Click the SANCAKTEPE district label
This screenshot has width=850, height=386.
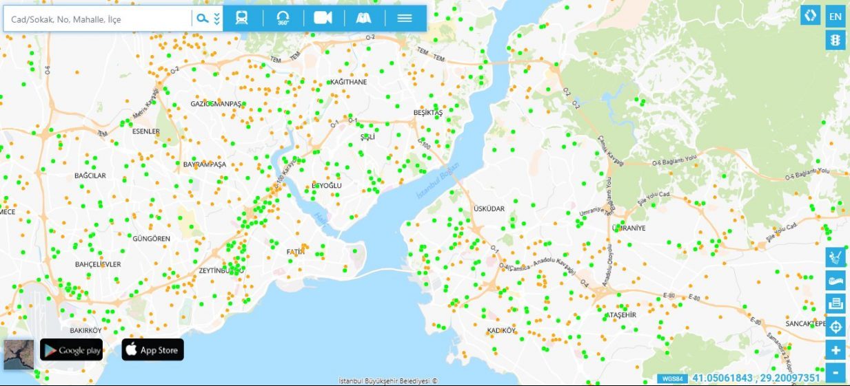pyautogui.click(x=805, y=323)
